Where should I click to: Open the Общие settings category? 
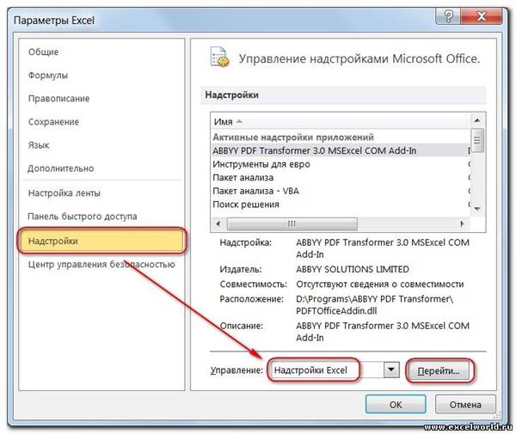[x=43, y=52]
